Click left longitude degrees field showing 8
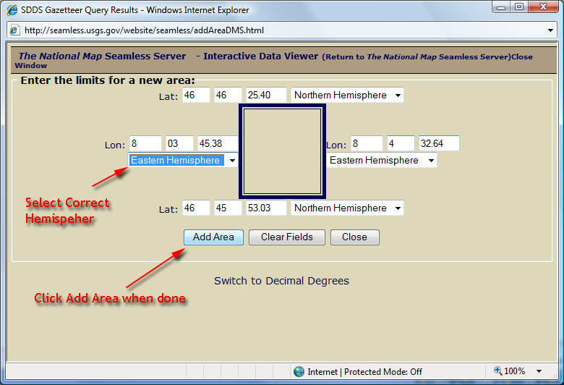This screenshot has height=385, width=564. pos(145,143)
